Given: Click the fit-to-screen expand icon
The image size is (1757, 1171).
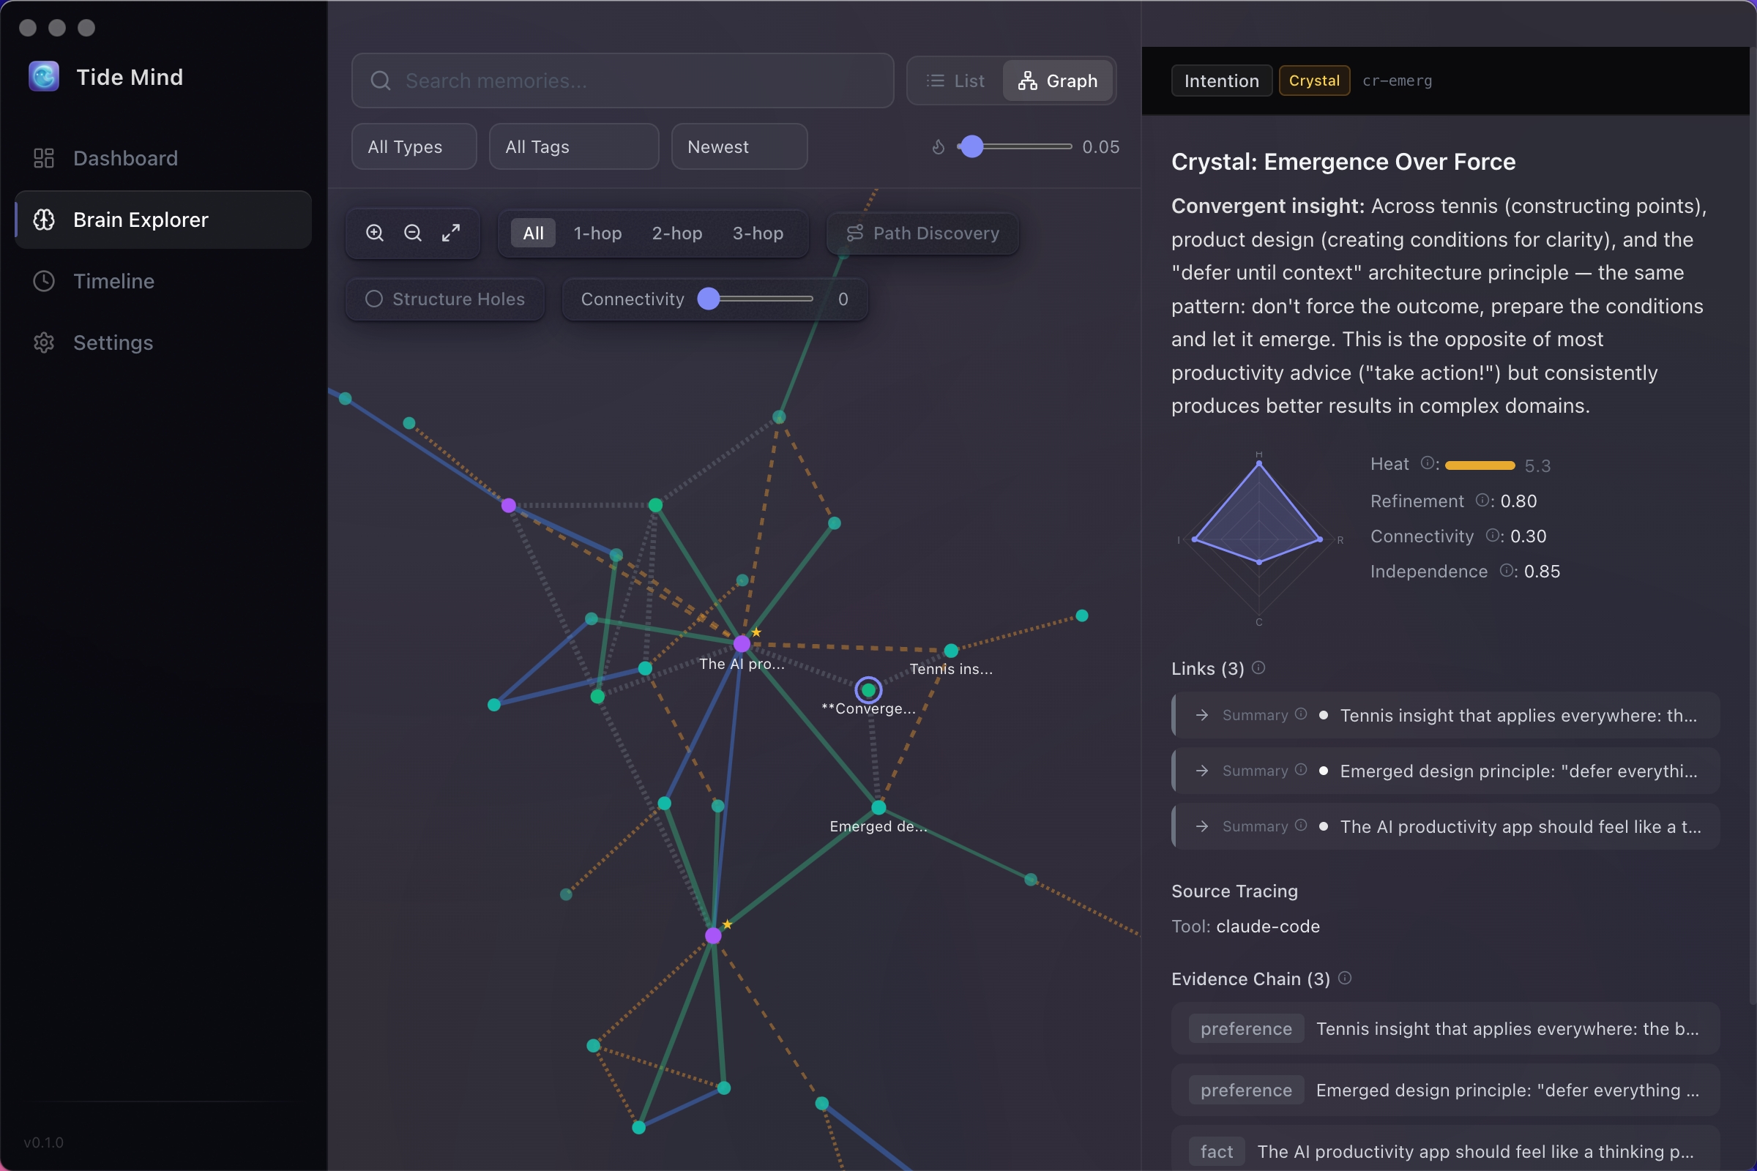Looking at the screenshot, I should click(451, 232).
